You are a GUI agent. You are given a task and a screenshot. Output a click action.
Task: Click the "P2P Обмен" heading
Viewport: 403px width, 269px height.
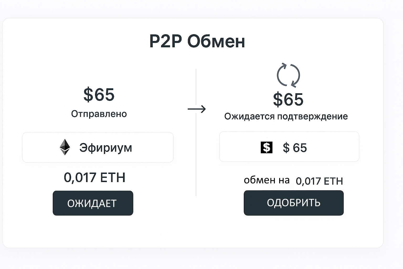tap(197, 41)
